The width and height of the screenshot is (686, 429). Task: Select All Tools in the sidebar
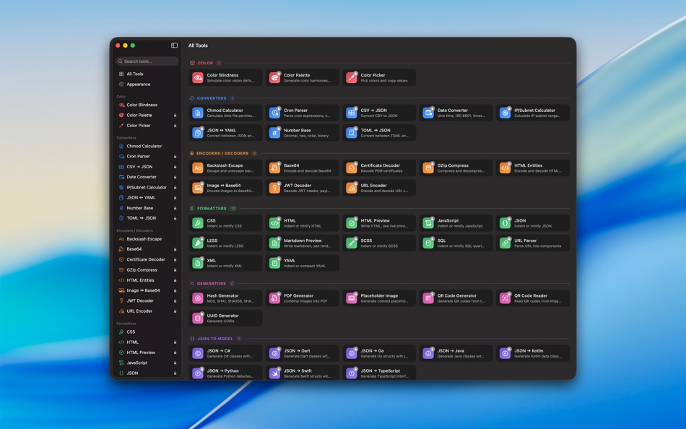(133, 73)
